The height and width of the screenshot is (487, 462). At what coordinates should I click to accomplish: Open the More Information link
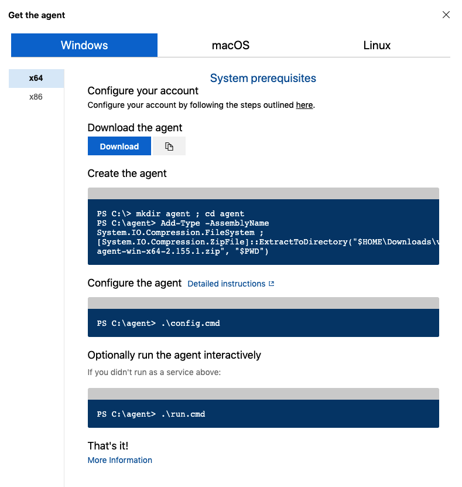coord(120,460)
